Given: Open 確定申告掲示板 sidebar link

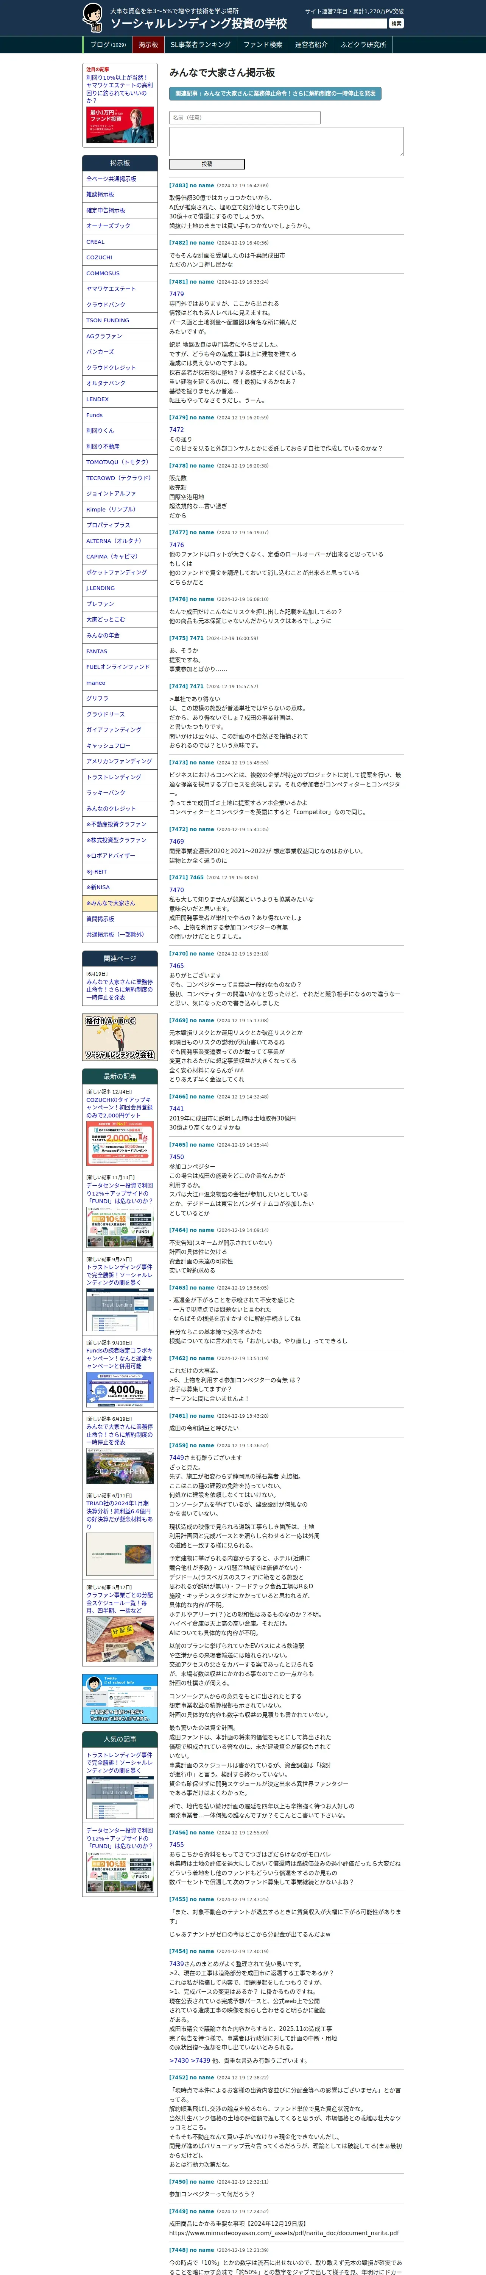Looking at the screenshot, I should click(x=120, y=211).
